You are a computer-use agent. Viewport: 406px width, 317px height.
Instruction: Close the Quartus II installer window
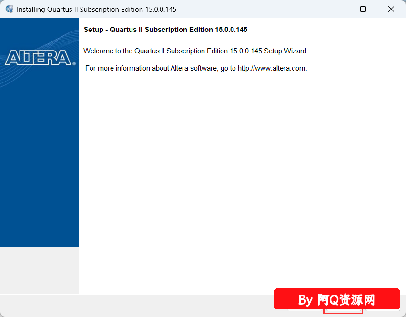point(391,10)
